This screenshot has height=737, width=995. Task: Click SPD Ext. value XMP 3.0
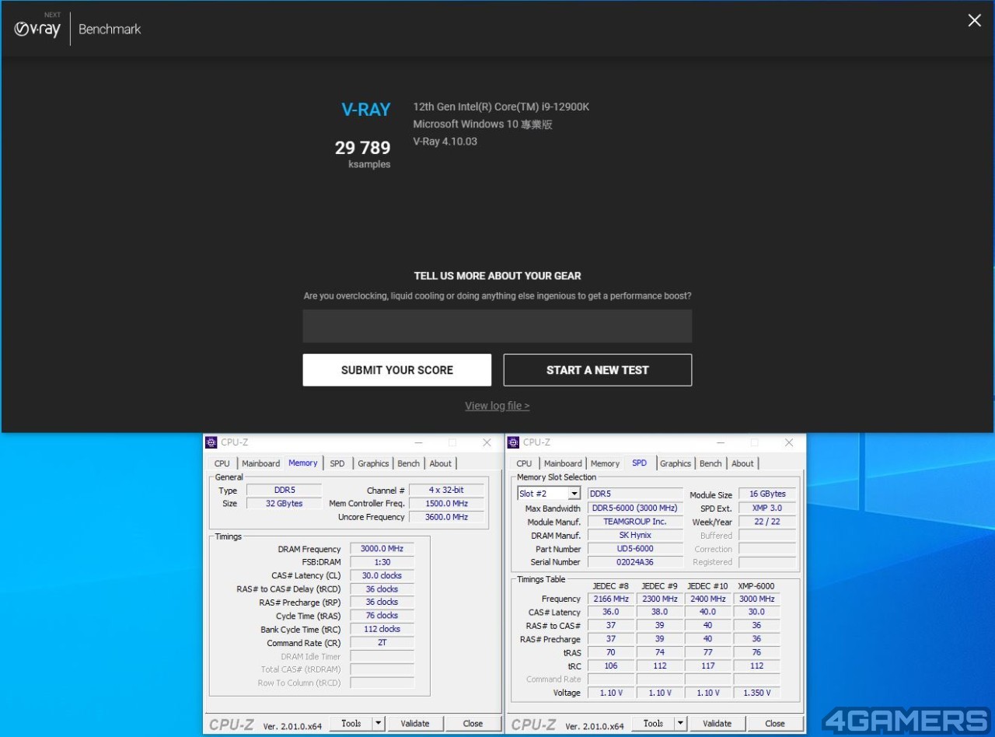(767, 508)
